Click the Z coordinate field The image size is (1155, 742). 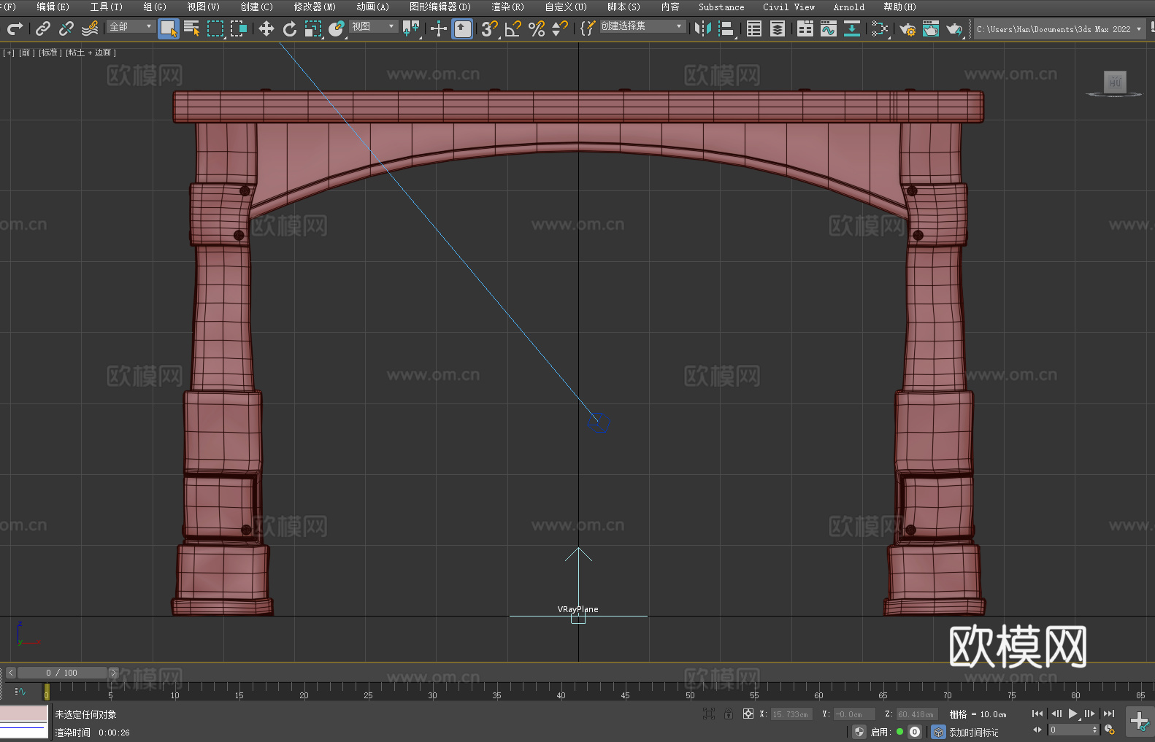[x=917, y=714]
